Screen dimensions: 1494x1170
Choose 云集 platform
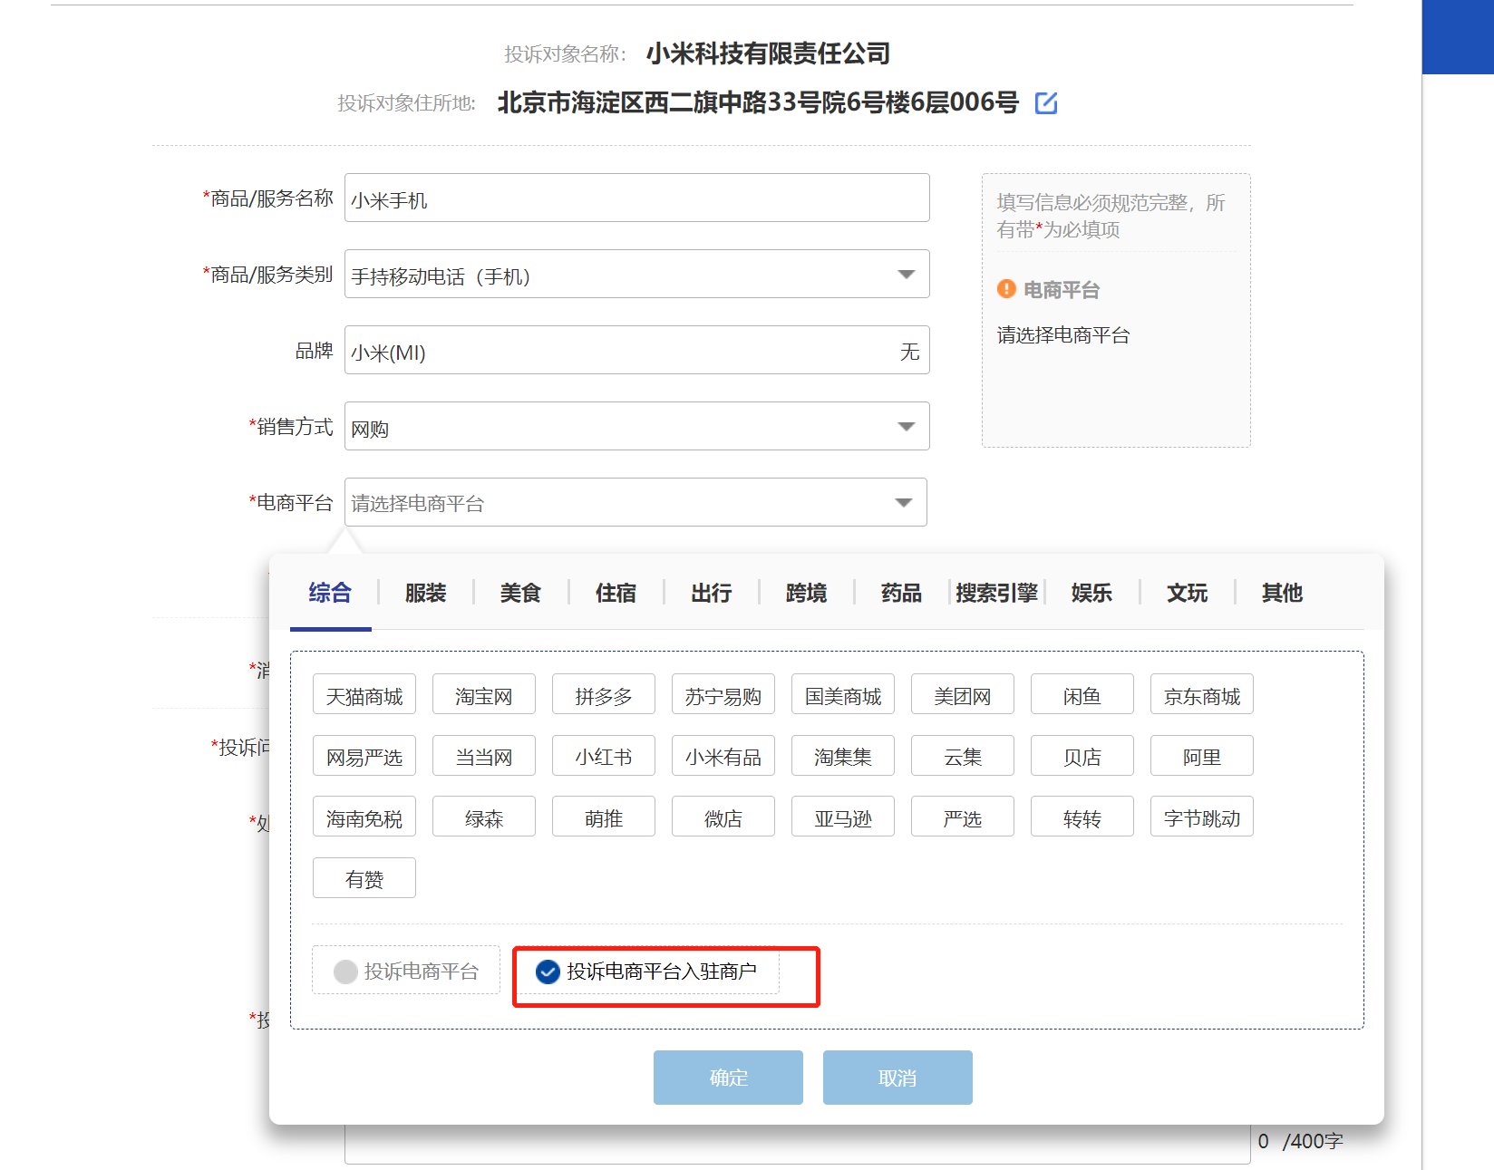963,756
